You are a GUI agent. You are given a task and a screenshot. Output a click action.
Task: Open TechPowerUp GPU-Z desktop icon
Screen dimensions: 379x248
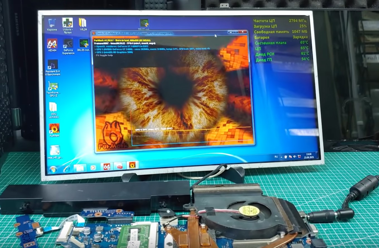click(53, 89)
